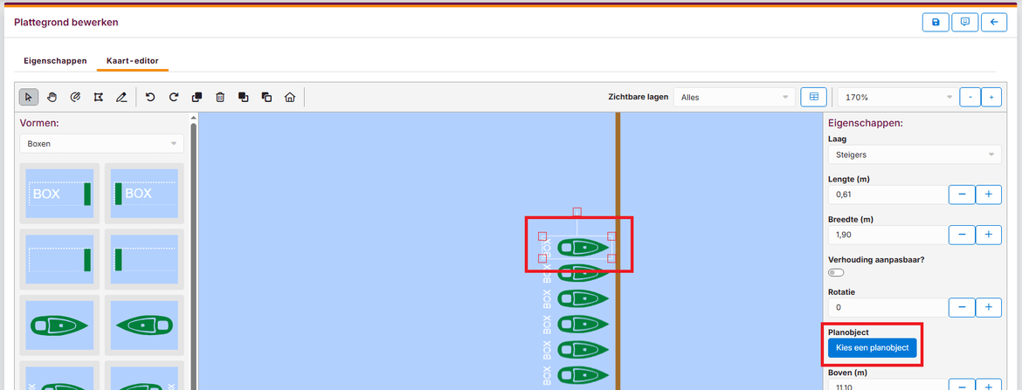
Task: Open the 170% zoom level dropdown
Action: [894, 98]
